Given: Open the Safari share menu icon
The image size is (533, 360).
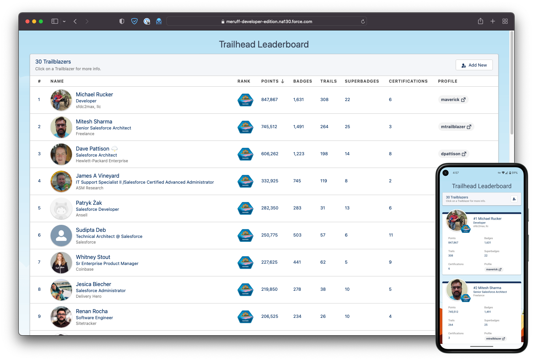Looking at the screenshot, I should point(480,21).
